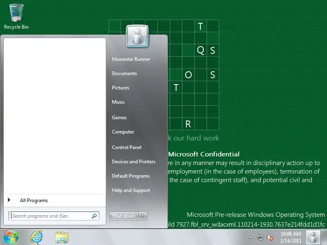Open Games from Start menu

pyautogui.click(x=119, y=118)
